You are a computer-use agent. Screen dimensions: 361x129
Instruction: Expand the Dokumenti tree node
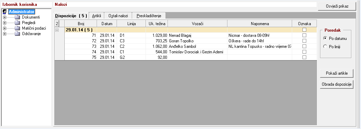(x=4, y=17)
